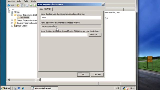The image size is (160, 90).
Task: Click the tree pane scroll-right arrow
Action: [x=38, y=80]
